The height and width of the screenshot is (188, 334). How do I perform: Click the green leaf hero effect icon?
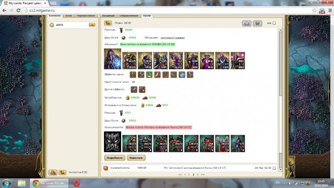coord(149,75)
